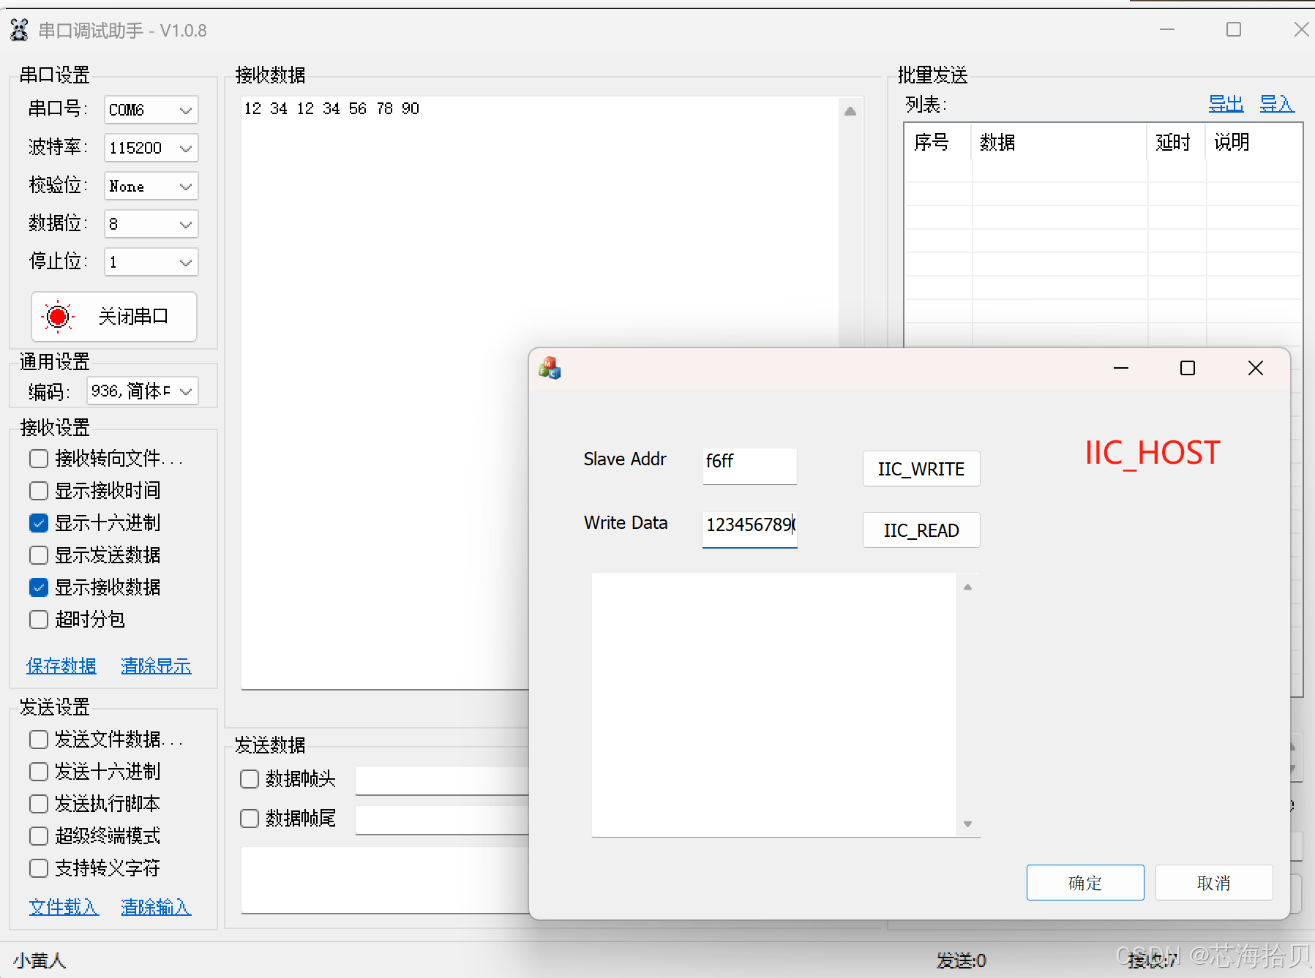This screenshot has height=978, width=1315.
Task: Enable the 数据帧头 checkbox
Action: point(249,779)
